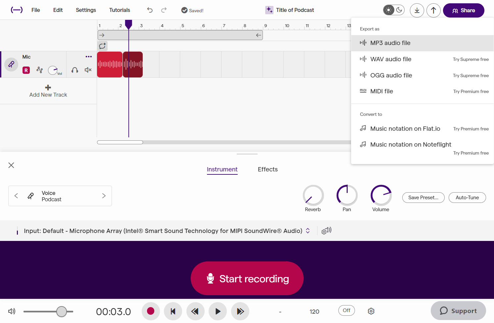Rewind the playhead

point(195,311)
